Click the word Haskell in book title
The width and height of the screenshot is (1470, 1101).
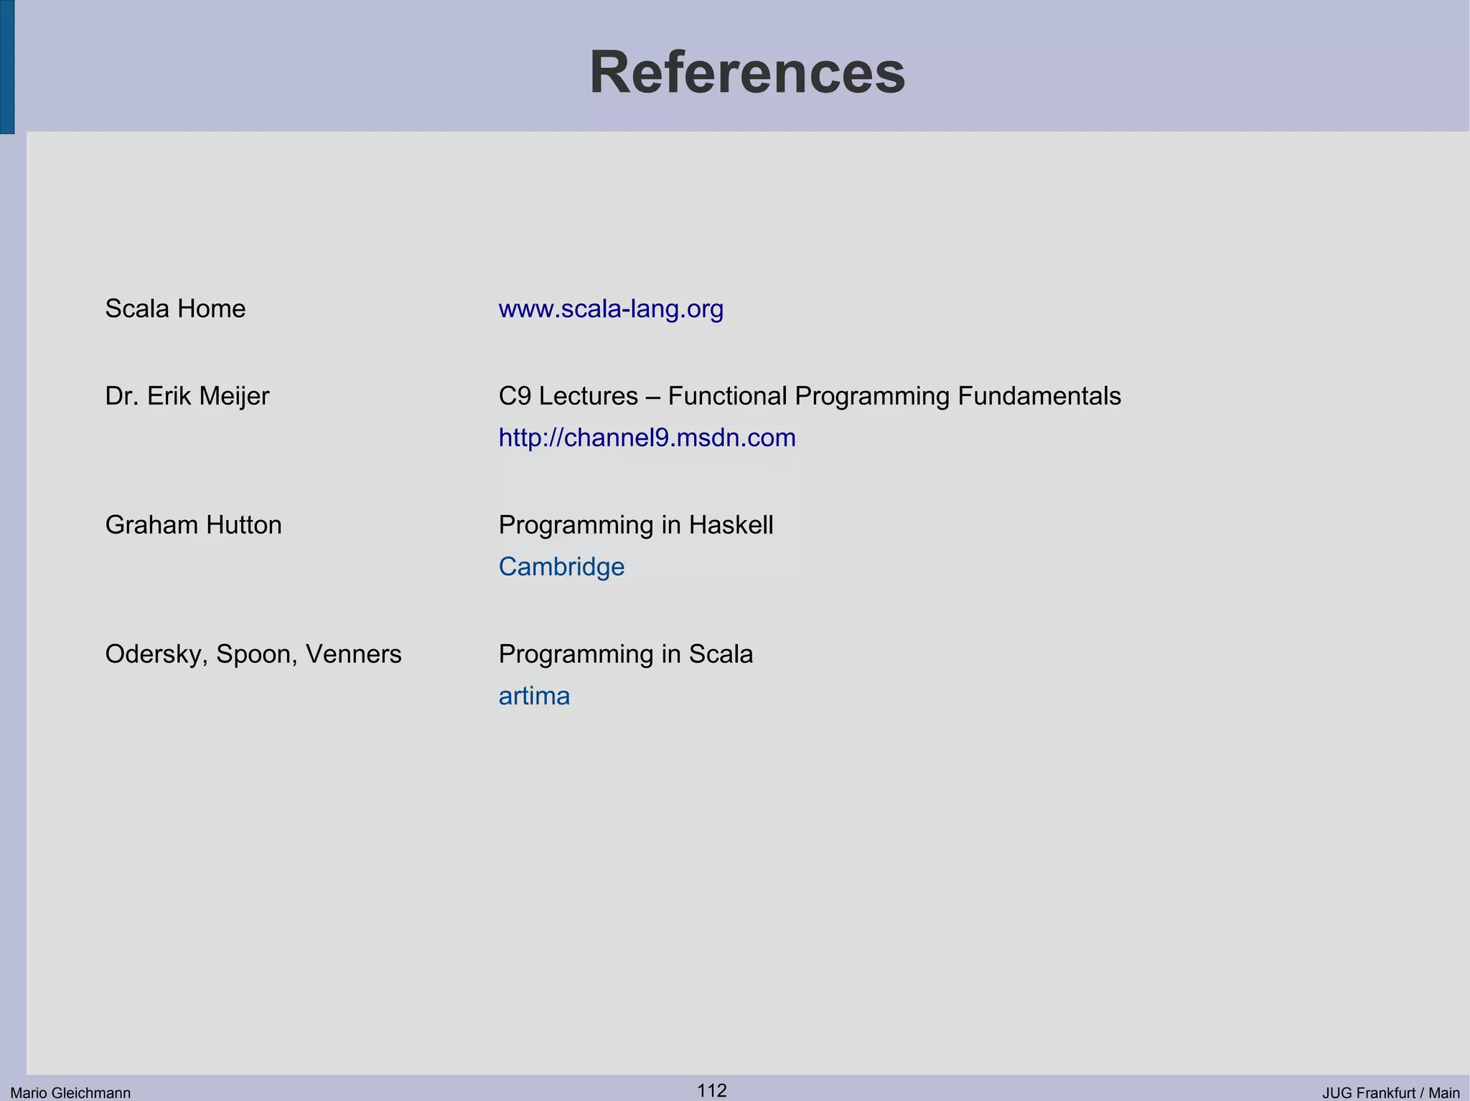[x=731, y=525]
